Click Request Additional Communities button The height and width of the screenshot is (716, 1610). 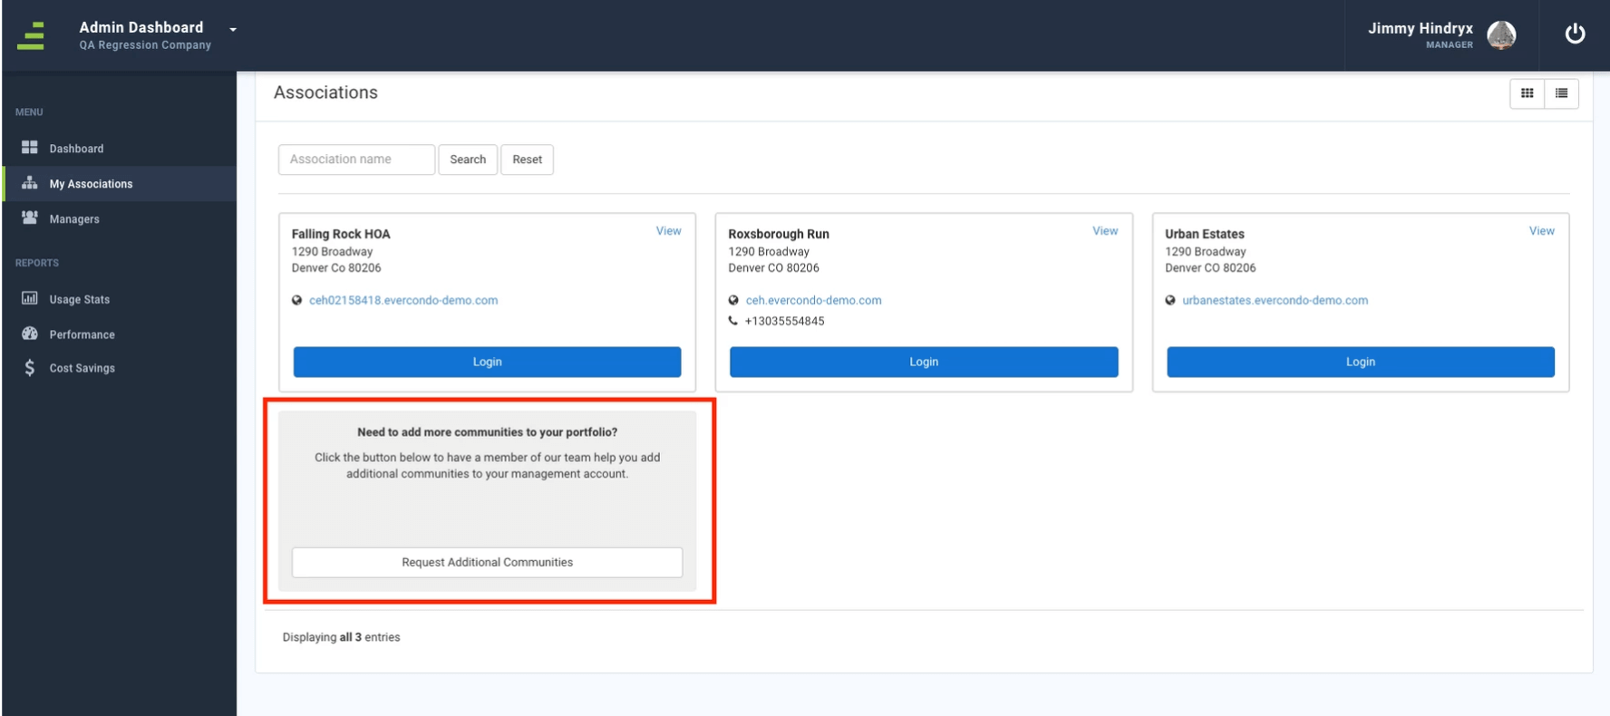tap(487, 562)
